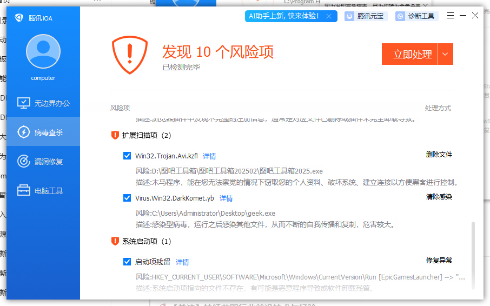Click the 处理方式 column header

click(438, 108)
